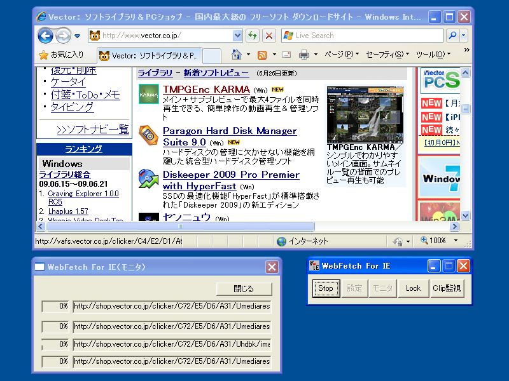Click the orange RSS feeds icon
509x381 pixels.
(262, 55)
